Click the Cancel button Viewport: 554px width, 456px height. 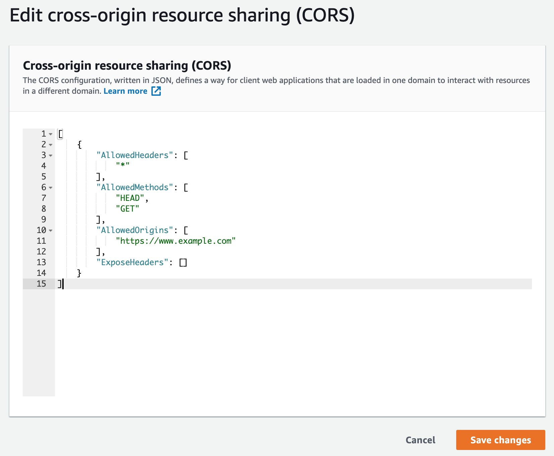pos(420,440)
